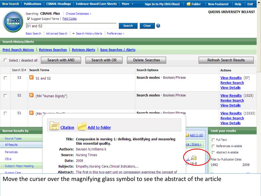The width and height of the screenshot is (261, 196).
Task: Click the Refresh Search Results button
Action: [226, 60]
